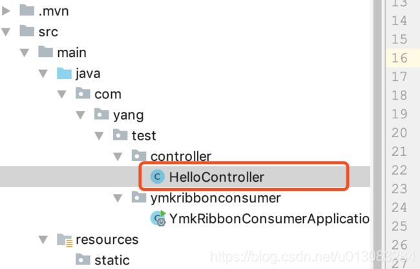Click the HelloController class icon
Viewport: 420px width, 269px height.
coord(157,177)
